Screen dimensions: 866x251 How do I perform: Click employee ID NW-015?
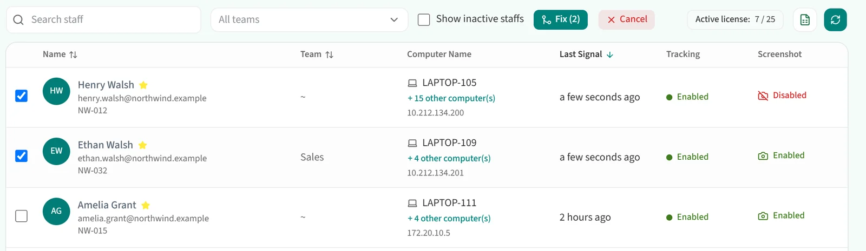(x=93, y=230)
